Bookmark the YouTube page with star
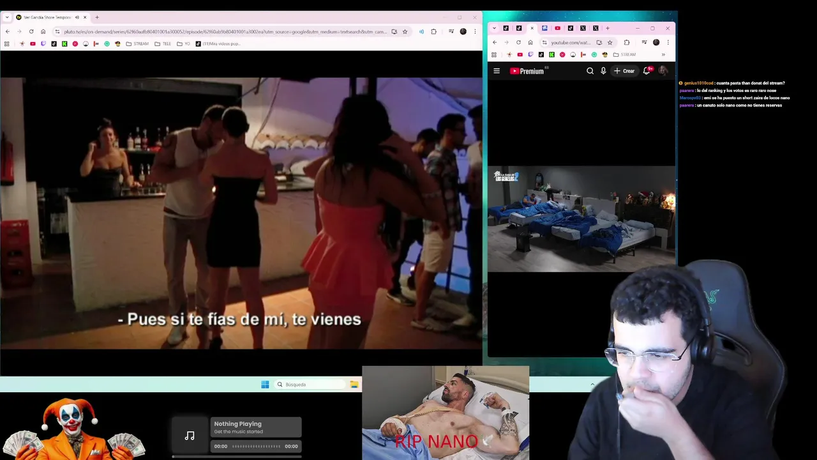Screen dimensions: 817x460 610,43
